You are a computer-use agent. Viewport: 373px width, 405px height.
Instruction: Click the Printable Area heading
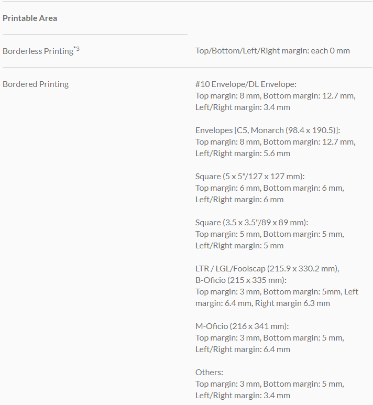tap(30, 18)
